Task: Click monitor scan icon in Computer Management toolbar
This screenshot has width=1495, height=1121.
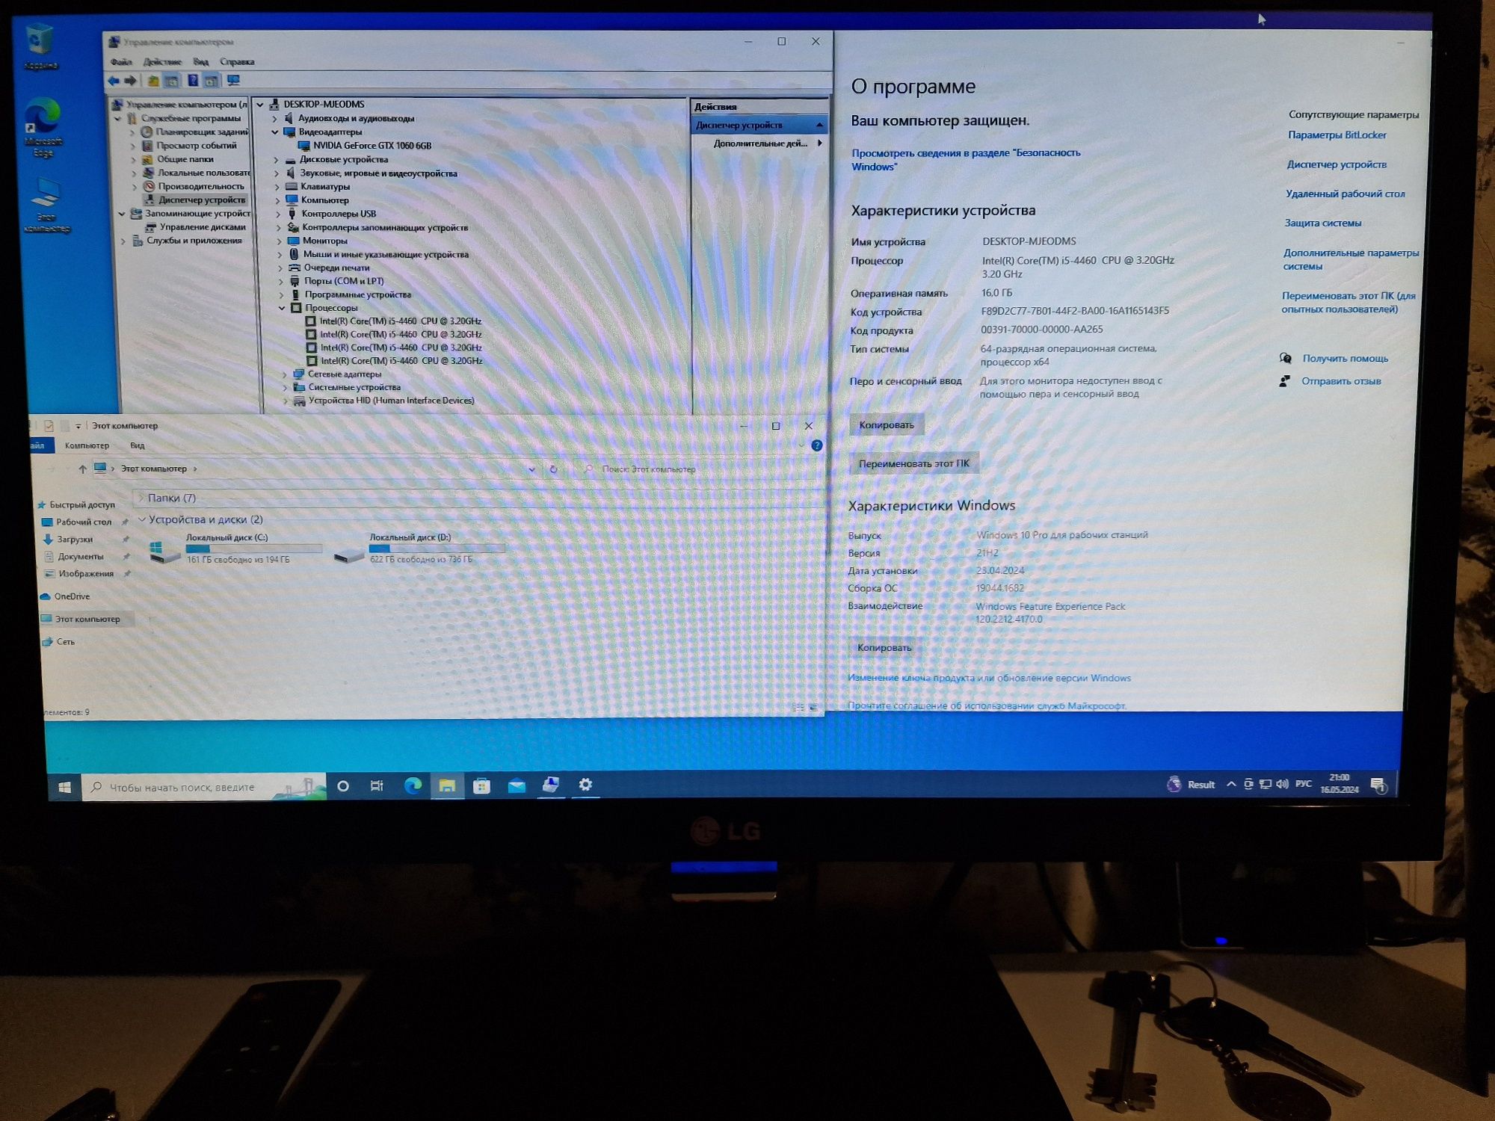Action: coord(234,81)
